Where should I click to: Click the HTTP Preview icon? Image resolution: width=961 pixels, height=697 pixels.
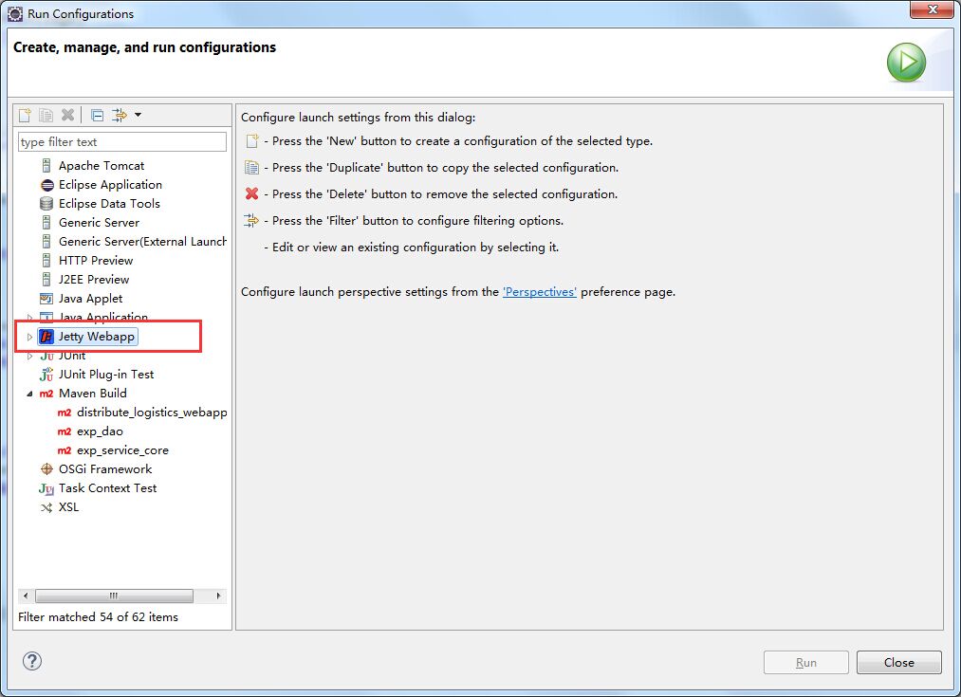[x=46, y=260]
